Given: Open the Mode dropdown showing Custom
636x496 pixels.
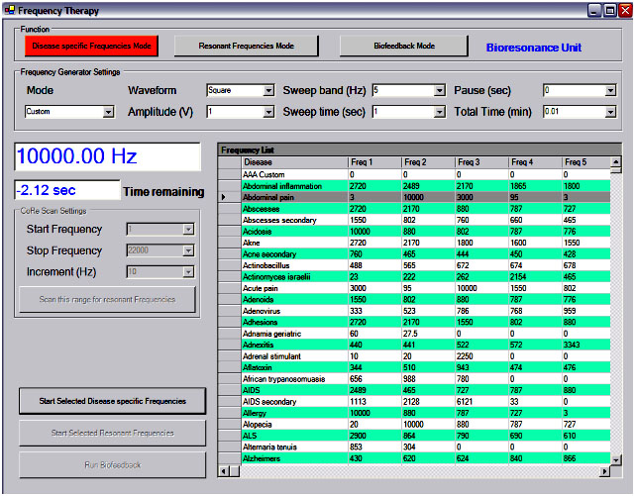Looking at the screenshot, I should [x=108, y=112].
